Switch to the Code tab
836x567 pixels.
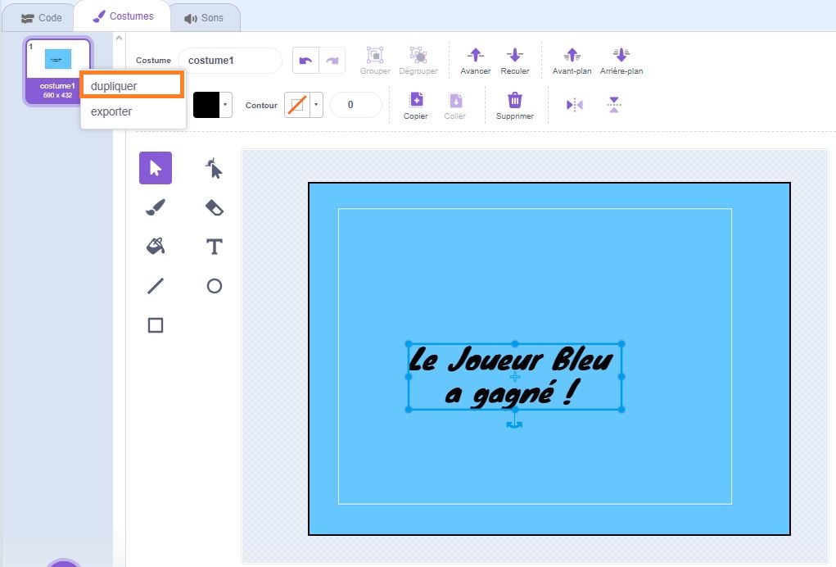(x=41, y=17)
